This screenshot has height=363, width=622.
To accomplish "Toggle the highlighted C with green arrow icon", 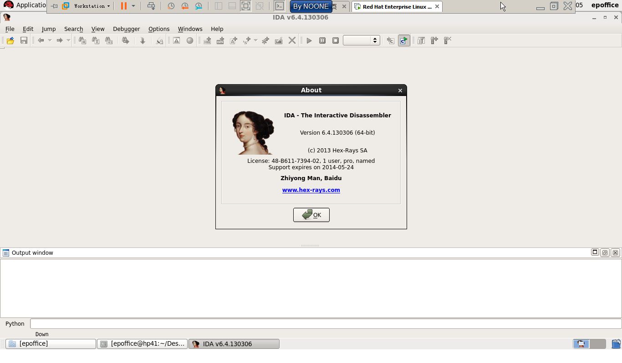I will pos(404,40).
